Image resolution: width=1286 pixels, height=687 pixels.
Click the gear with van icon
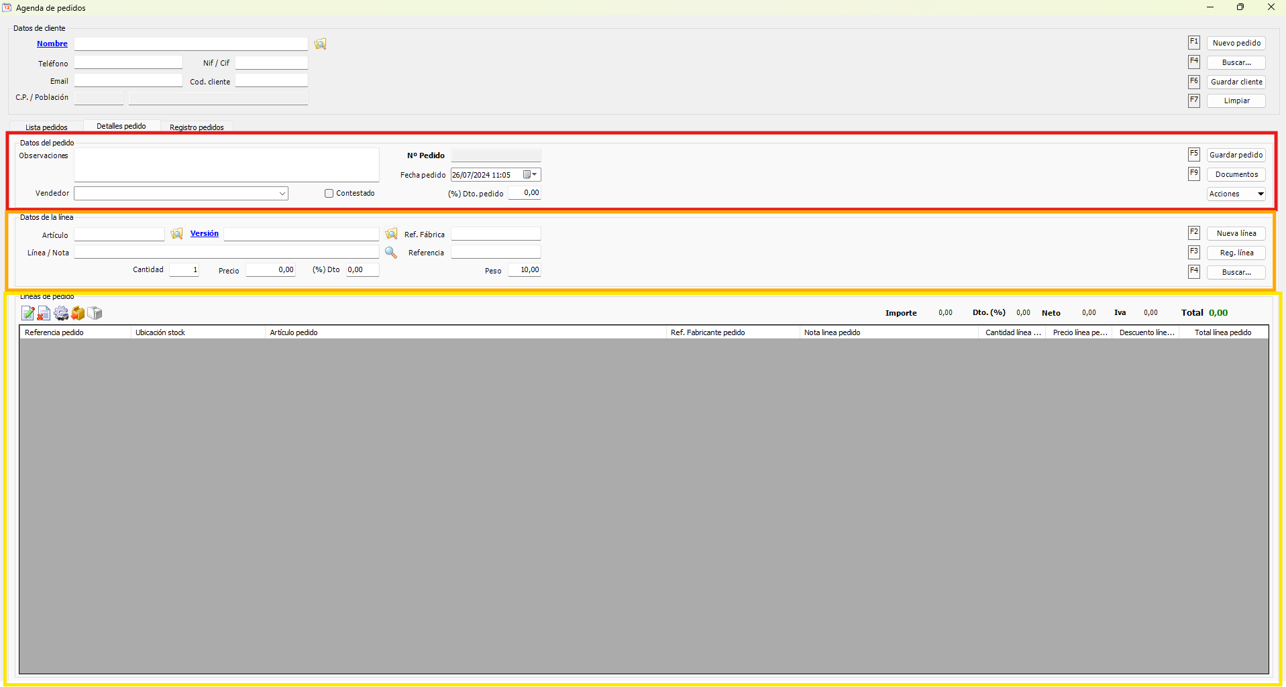pyautogui.click(x=61, y=313)
